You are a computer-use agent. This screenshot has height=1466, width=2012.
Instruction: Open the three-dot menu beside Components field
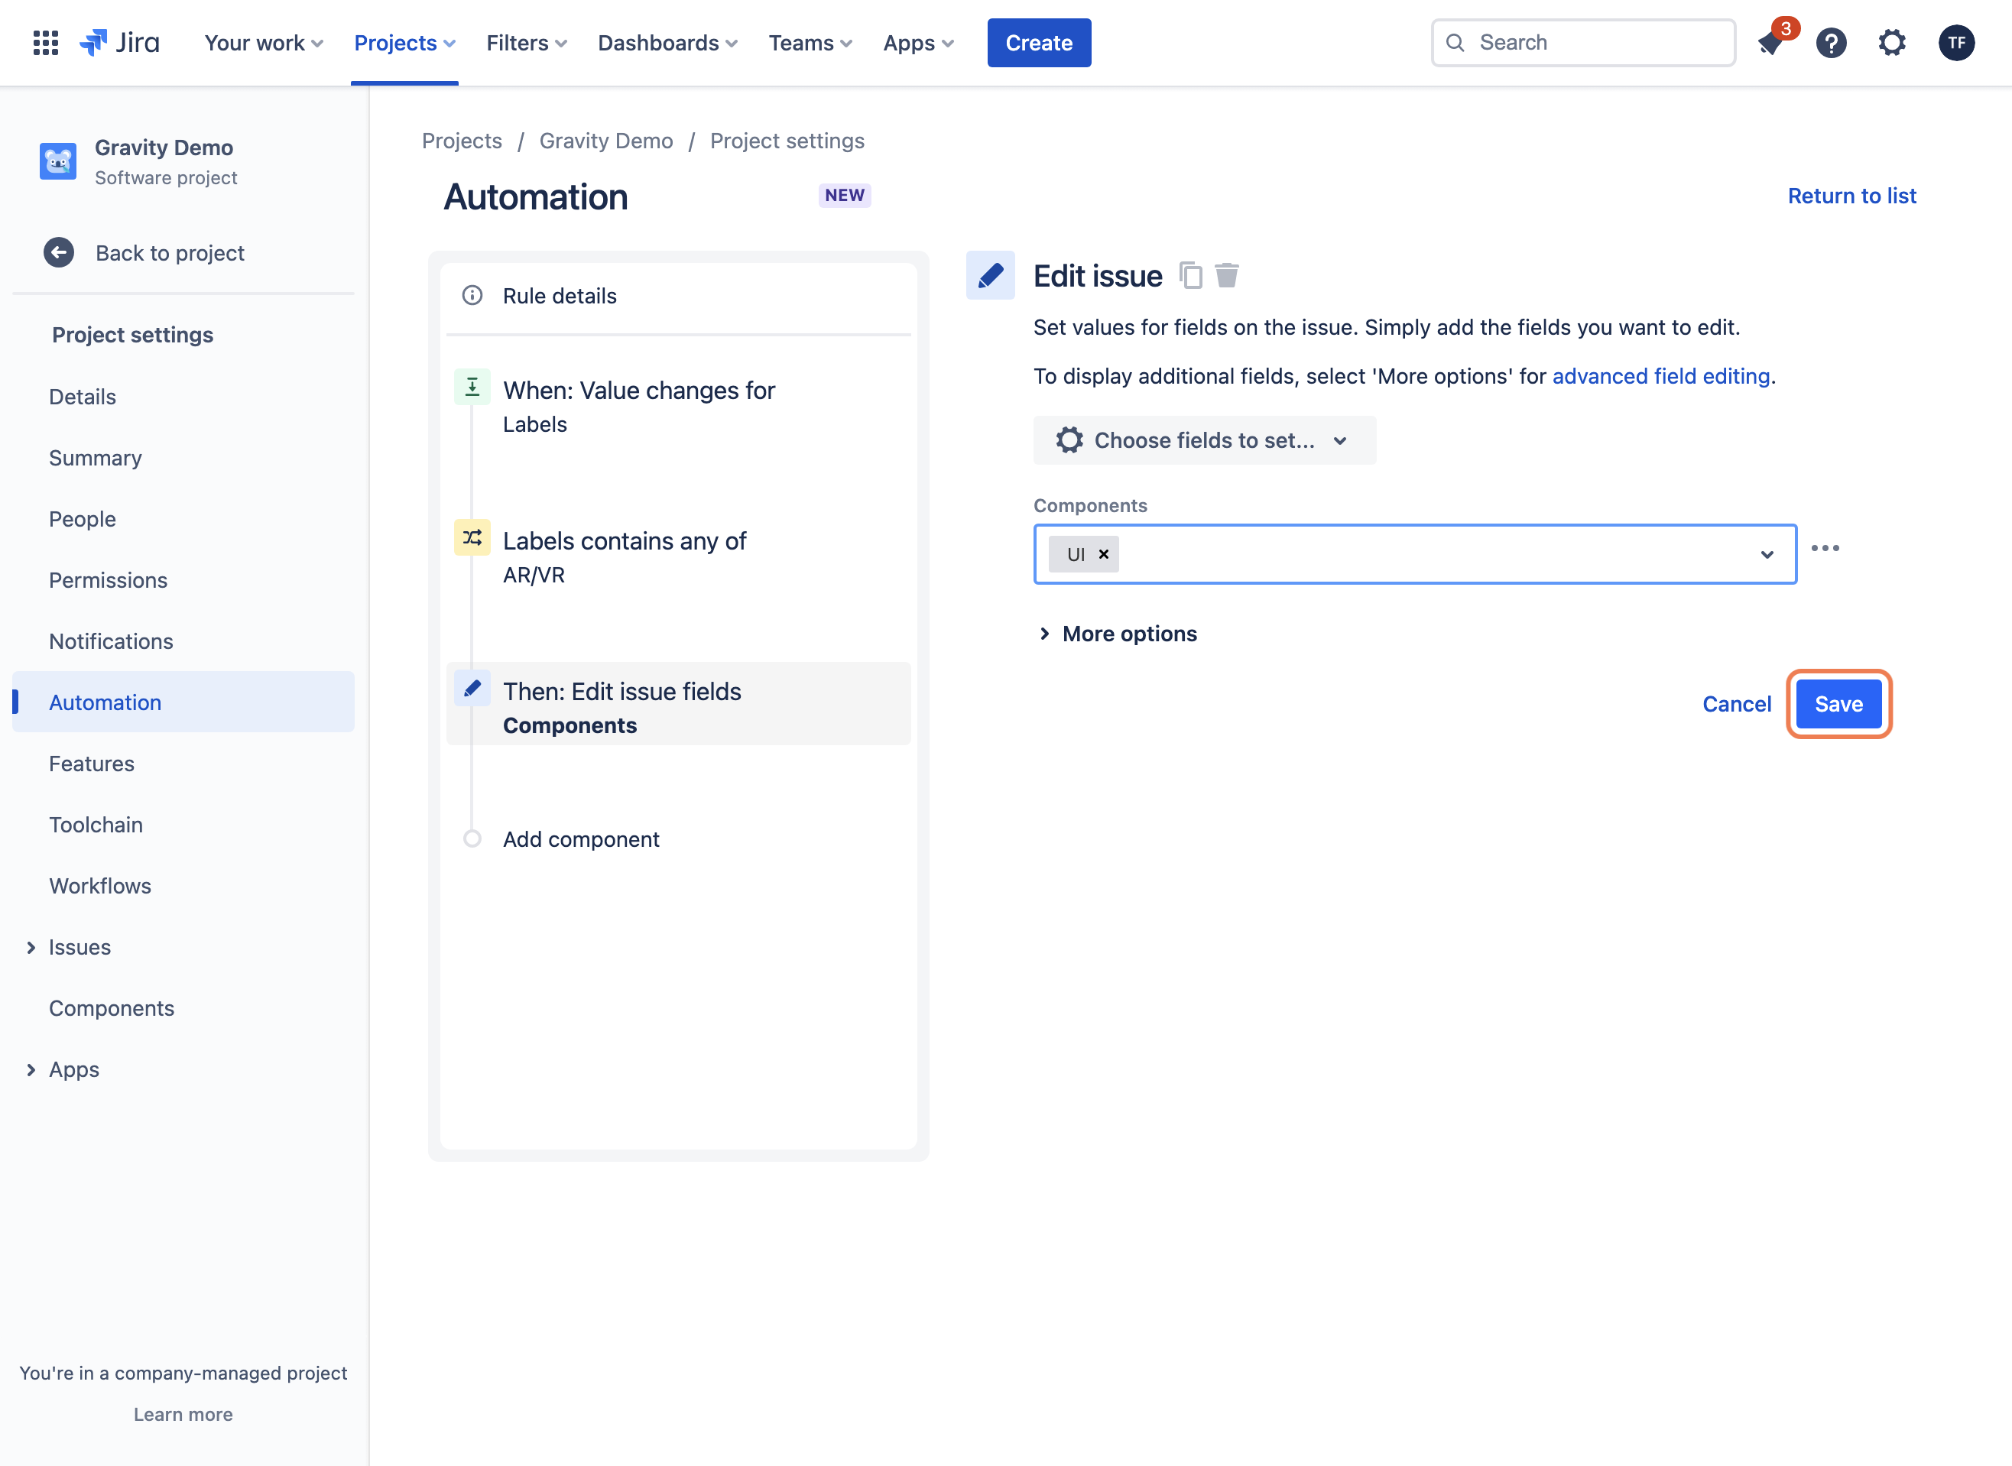(x=1825, y=549)
